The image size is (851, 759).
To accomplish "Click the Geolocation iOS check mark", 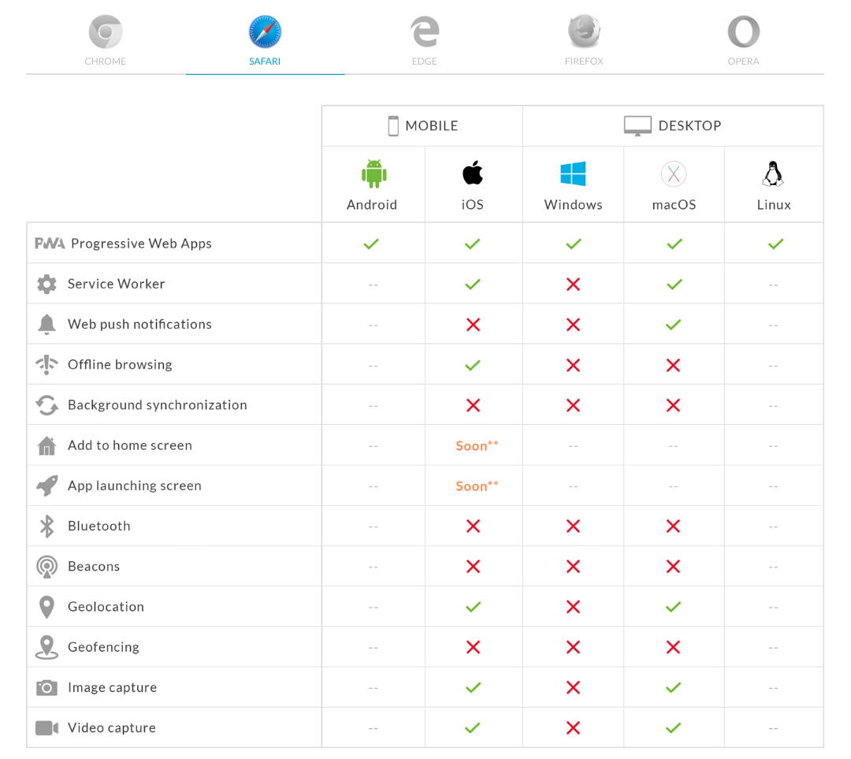I will pyautogui.click(x=474, y=607).
